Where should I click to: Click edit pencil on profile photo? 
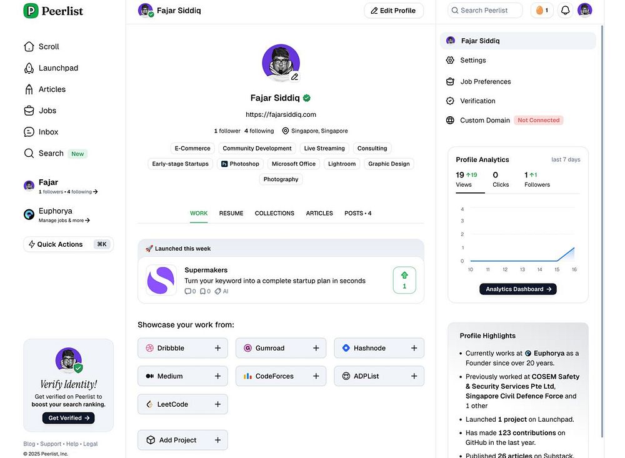point(294,77)
